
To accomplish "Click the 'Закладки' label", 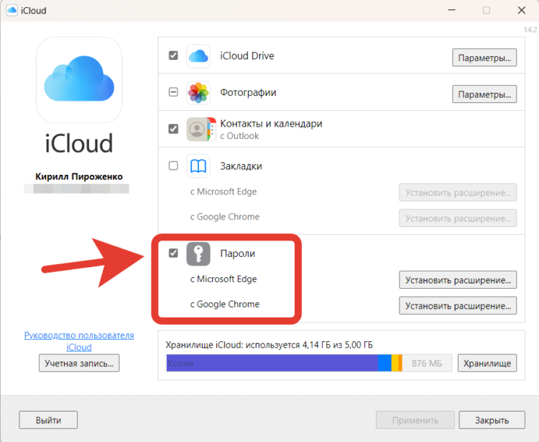I will coord(241,166).
